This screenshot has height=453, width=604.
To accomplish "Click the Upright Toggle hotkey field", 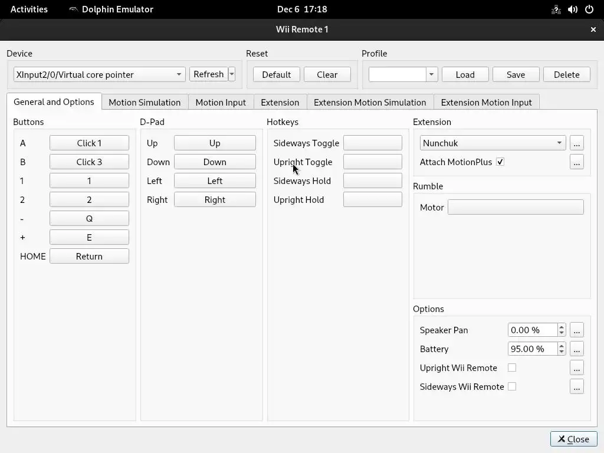I will (x=373, y=162).
